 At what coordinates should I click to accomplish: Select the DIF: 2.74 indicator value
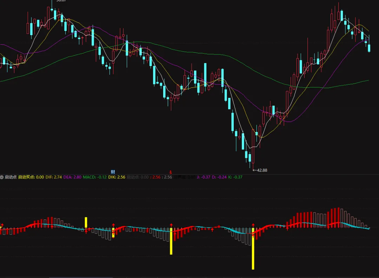click(x=54, y=177)
